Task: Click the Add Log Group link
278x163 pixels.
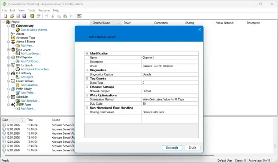Action: click(x=30, y=53)
